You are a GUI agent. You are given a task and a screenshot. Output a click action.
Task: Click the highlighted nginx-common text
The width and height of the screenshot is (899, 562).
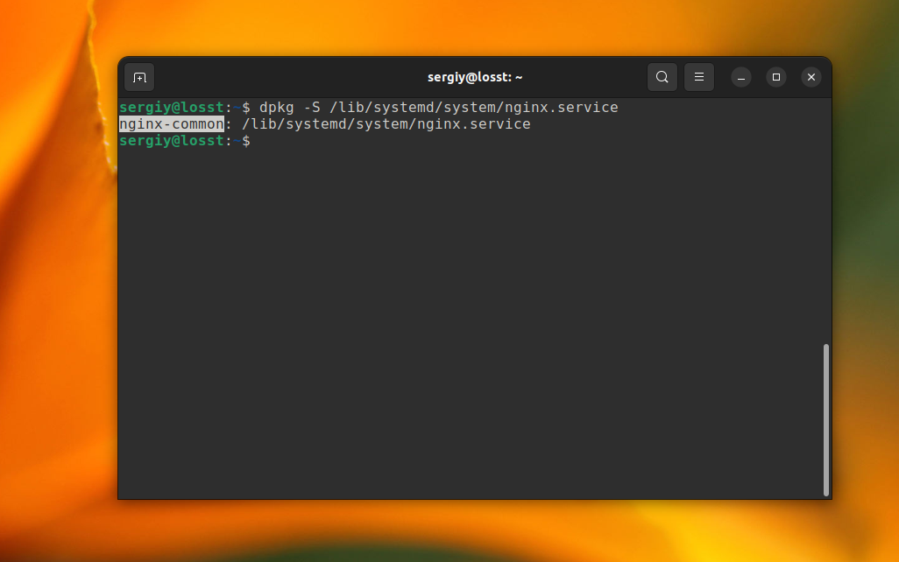point(171,123)
